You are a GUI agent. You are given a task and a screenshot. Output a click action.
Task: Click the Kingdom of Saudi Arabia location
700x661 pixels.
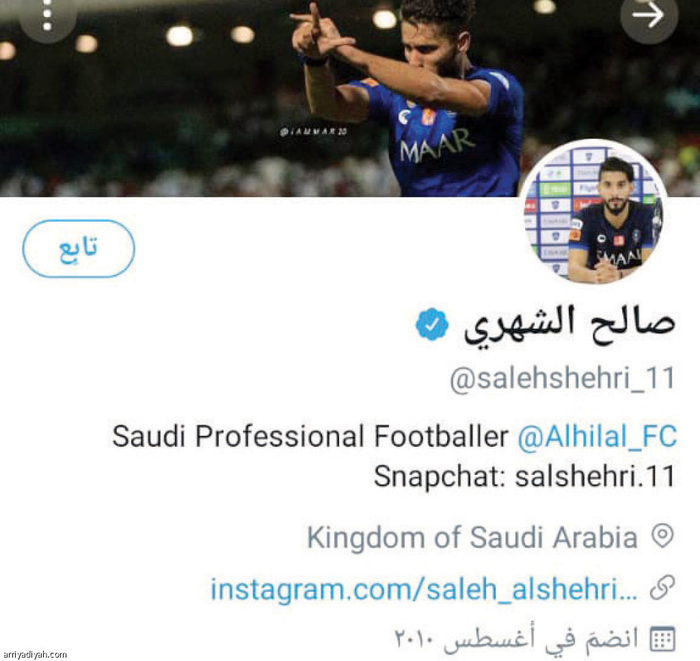tap(472, 536)
